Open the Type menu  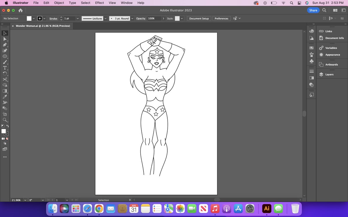tap(72, 3)
